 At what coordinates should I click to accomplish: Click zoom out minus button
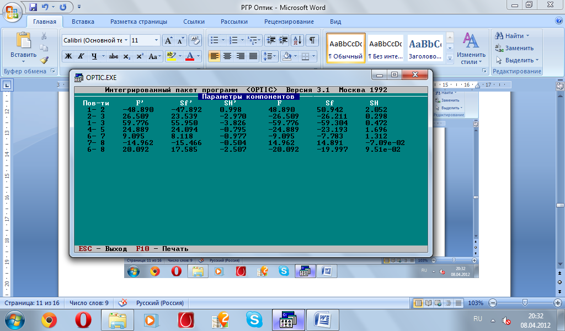(493, 303)
